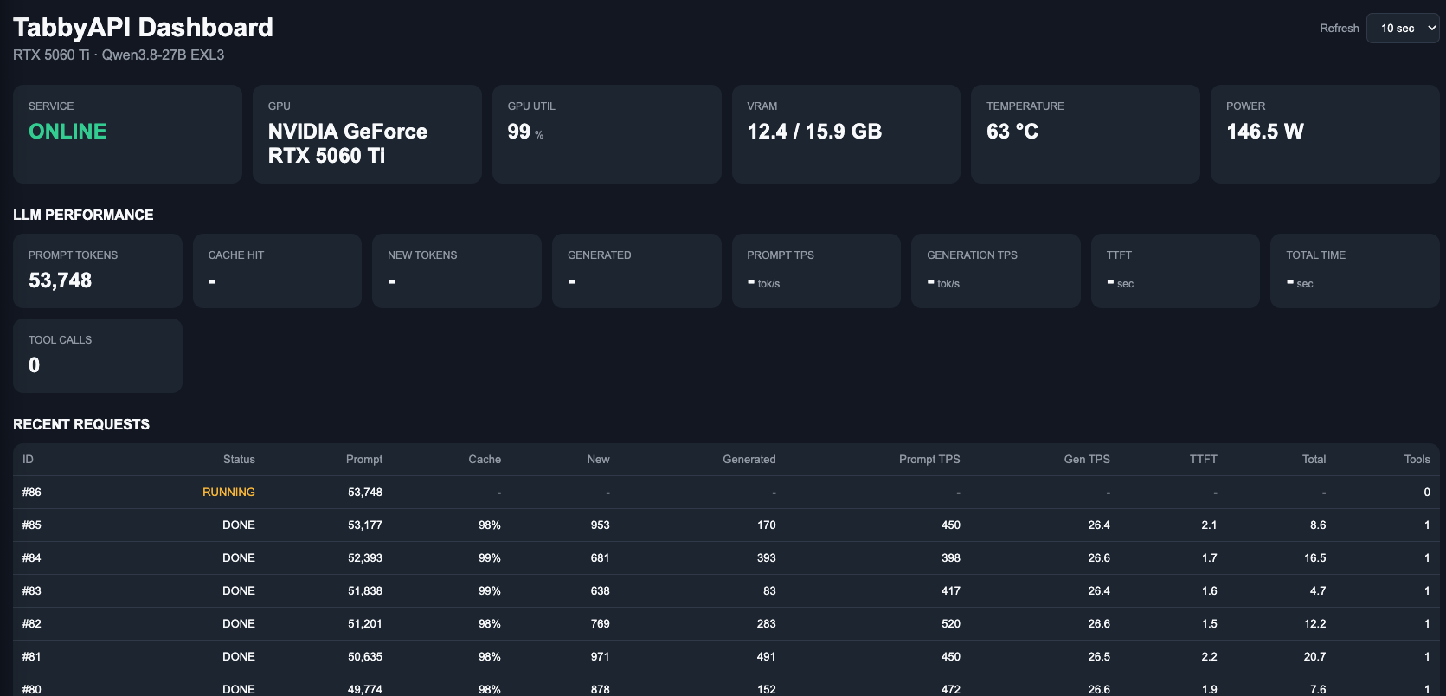The image size is (1446, 696).
Task: Select the Tools column header
Action: click(1417, 460)
